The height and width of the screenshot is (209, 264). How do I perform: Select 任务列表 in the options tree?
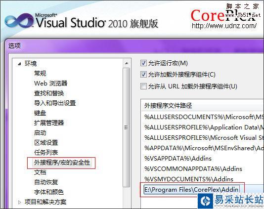click(x=46, y=153)
